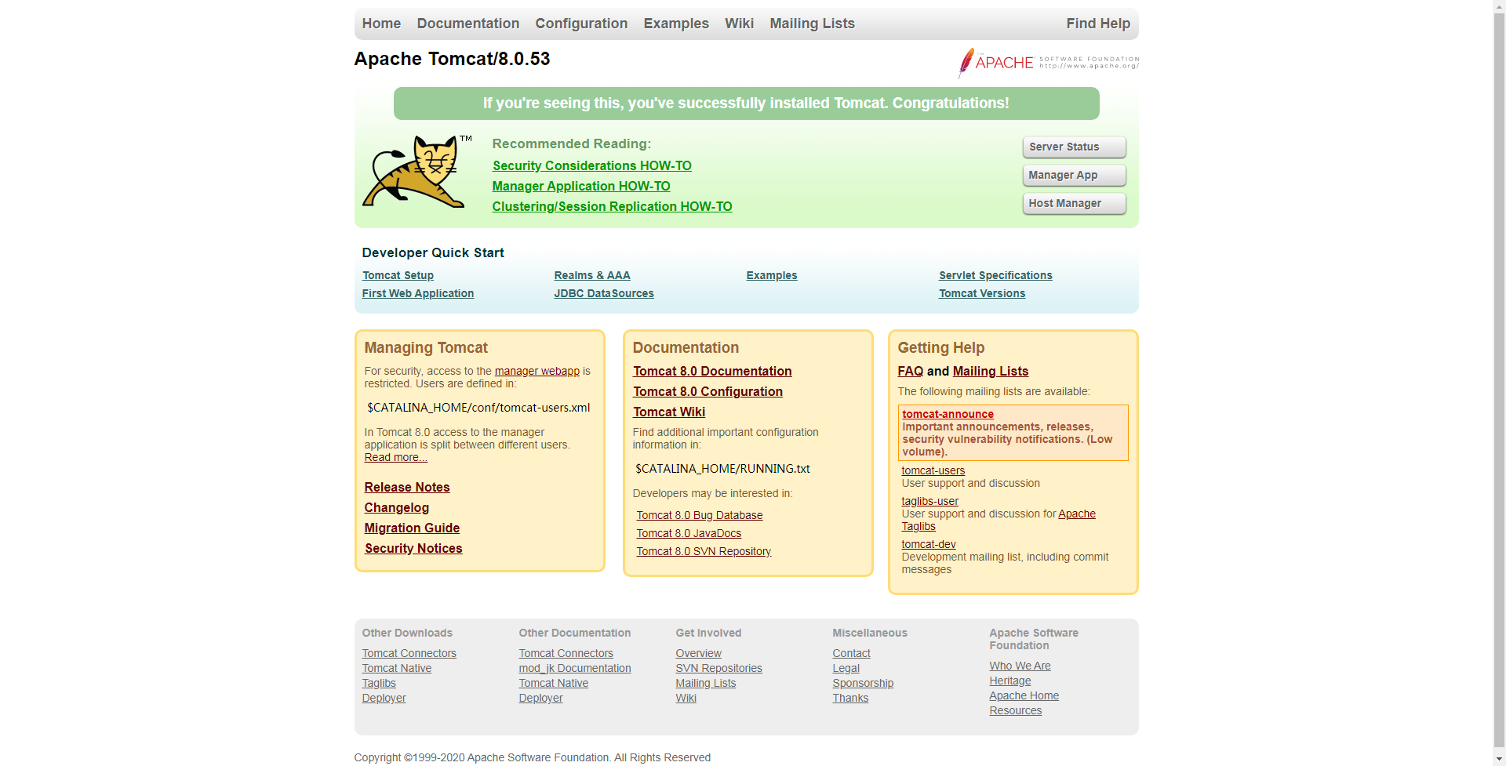This screenshot has height=766, width=1506.
Task: Click Read more... in Managing Tomcat
Action: coord(396,457)
